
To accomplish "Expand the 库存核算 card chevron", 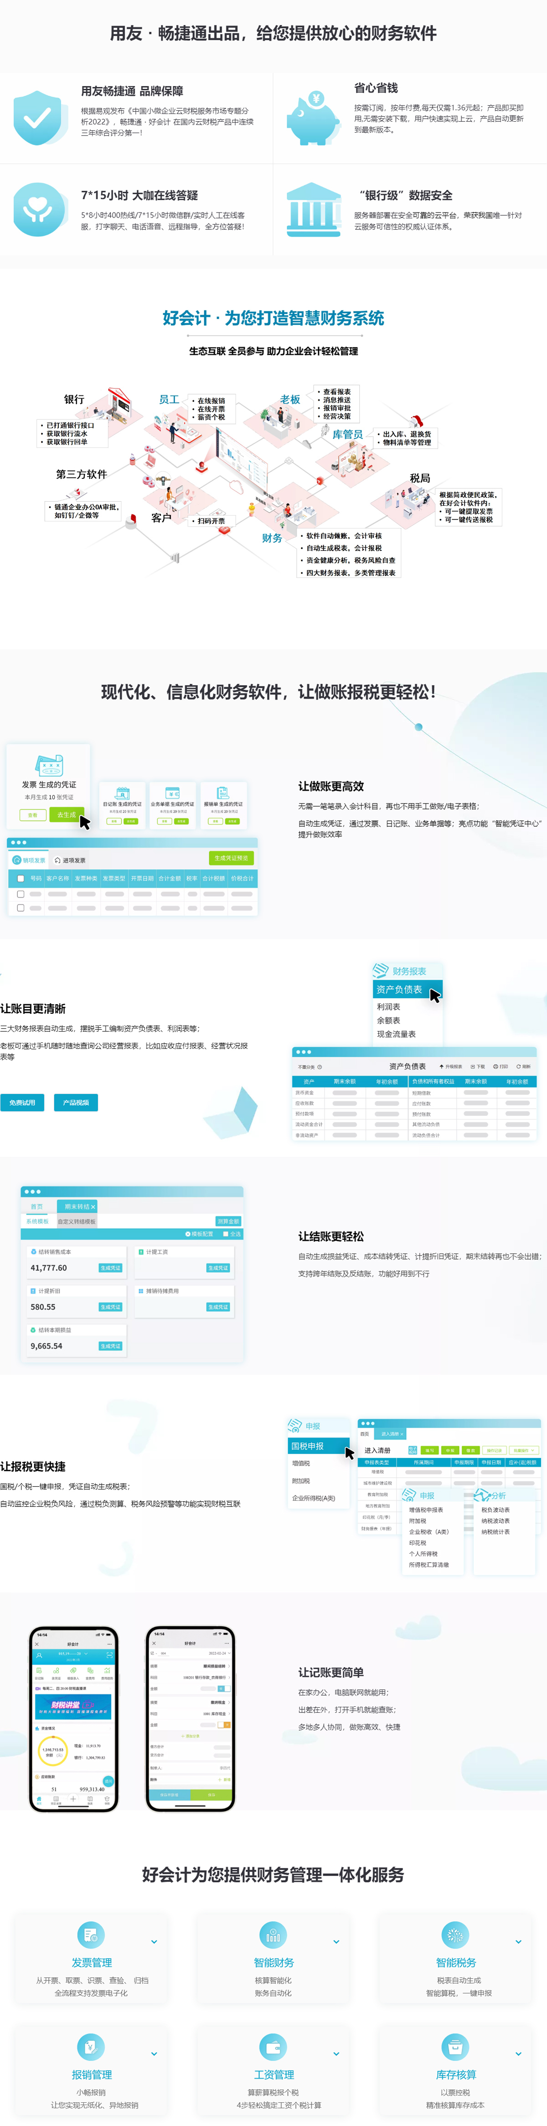I will click(x=518, y=2053).
